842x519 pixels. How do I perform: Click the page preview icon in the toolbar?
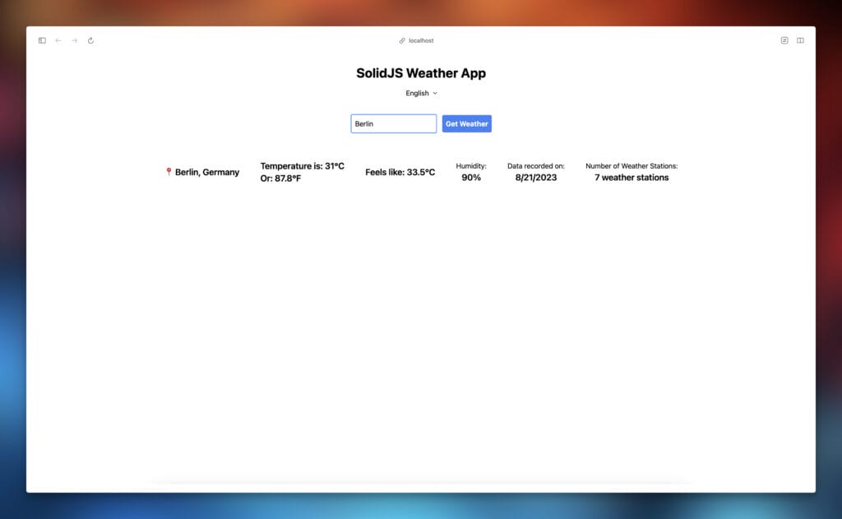784,40
